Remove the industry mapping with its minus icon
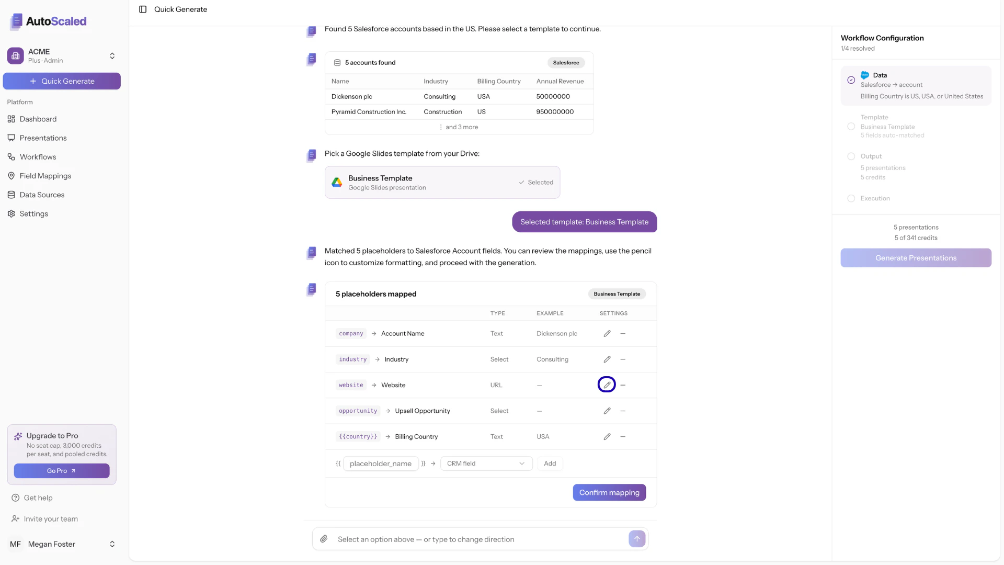Viewport: 1004px width, 565px height. (622, 359)
